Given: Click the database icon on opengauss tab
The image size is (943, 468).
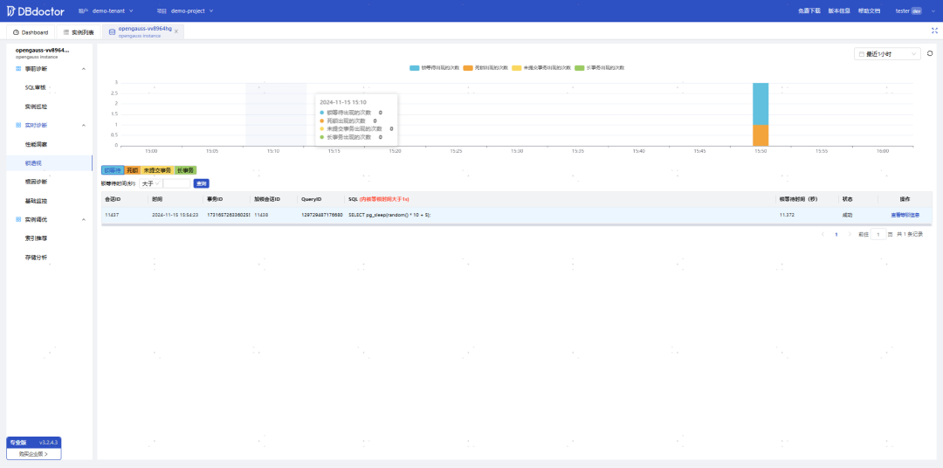Looking at the screenshot, I should click(x=112, y=31).
